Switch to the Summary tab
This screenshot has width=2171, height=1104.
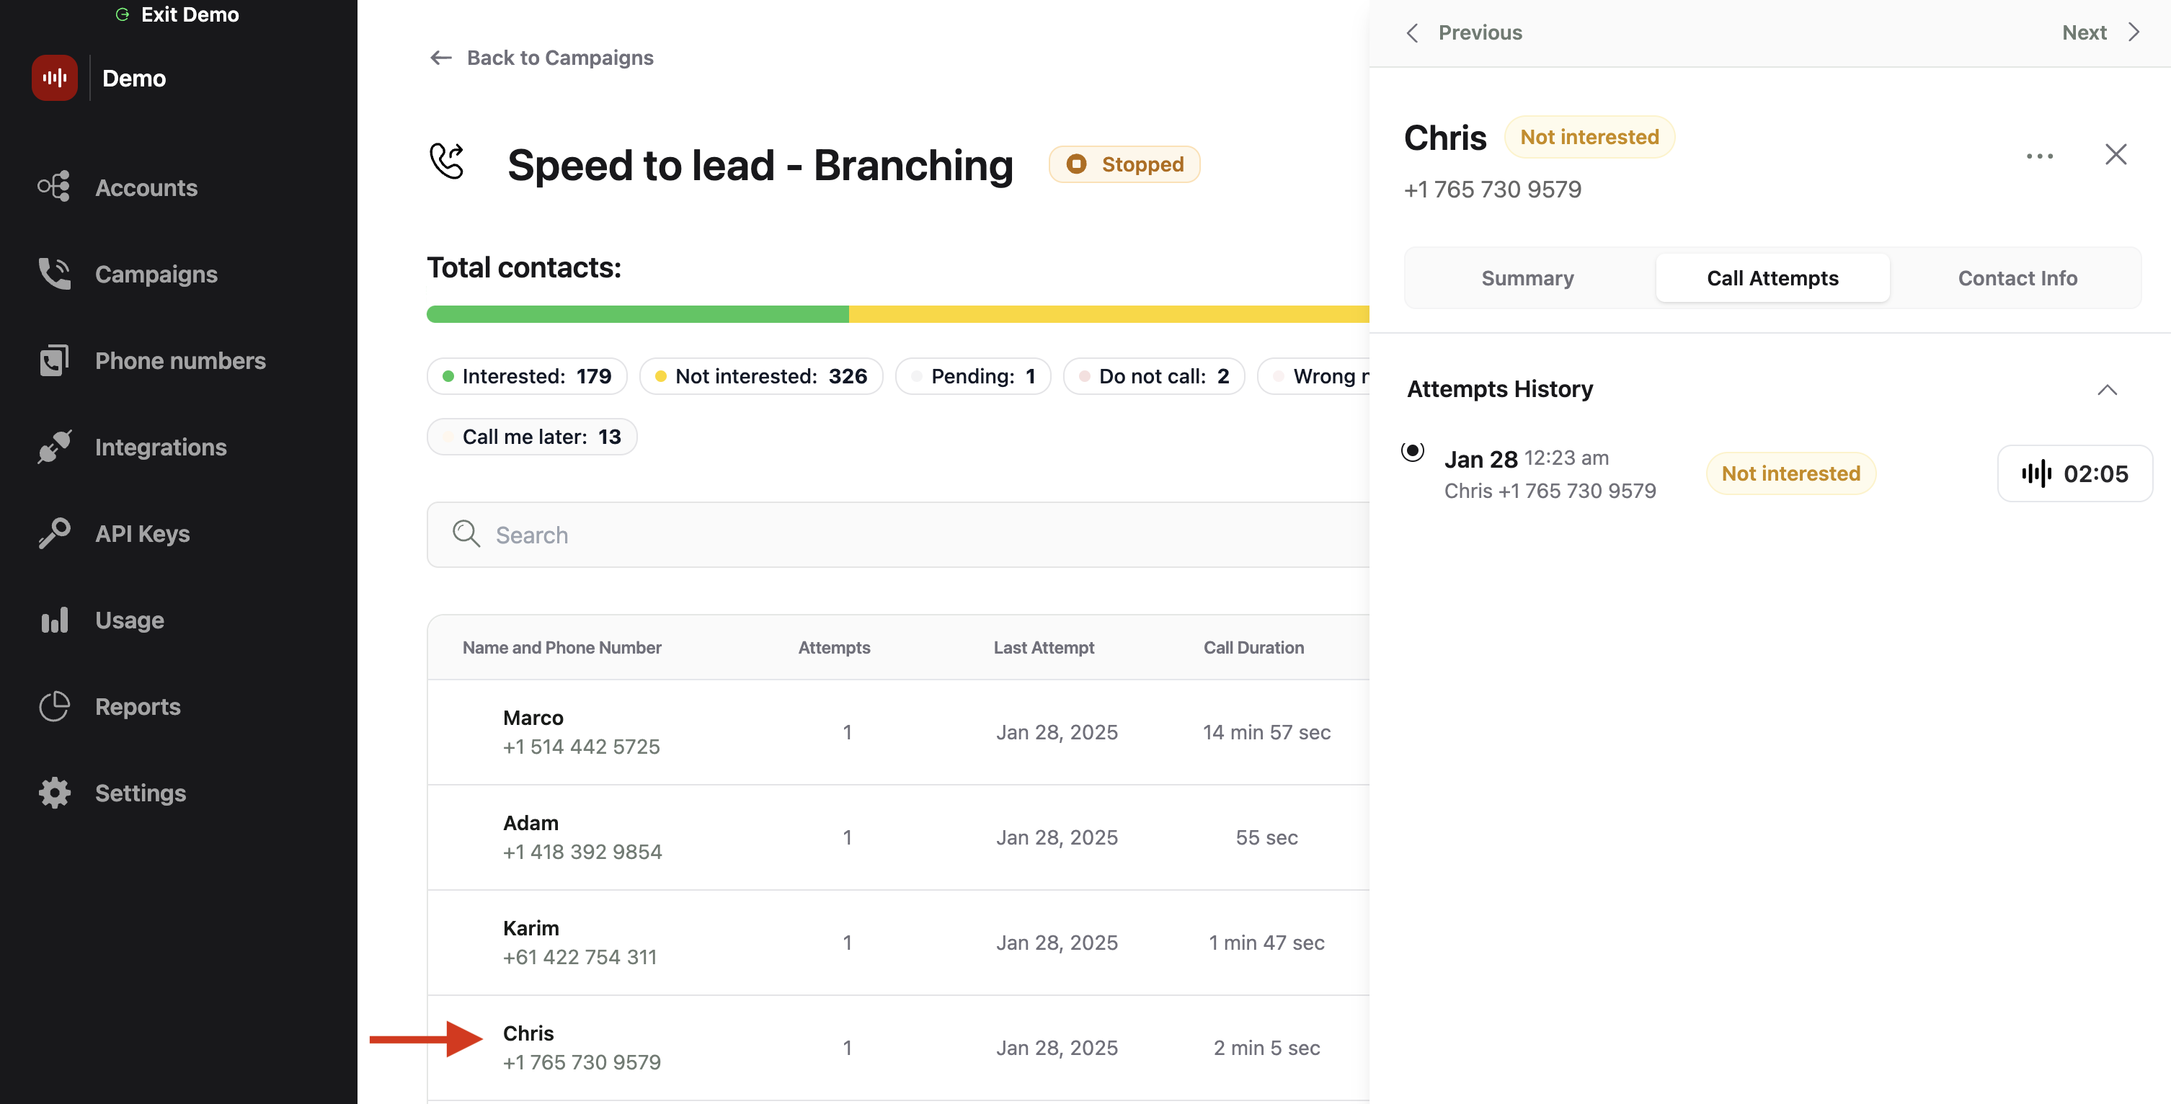pyautogui.click(x=1527, y=278)
